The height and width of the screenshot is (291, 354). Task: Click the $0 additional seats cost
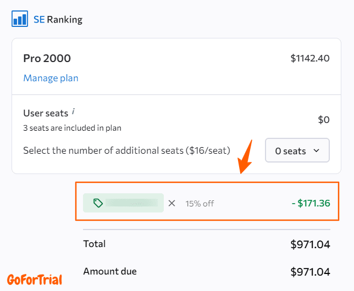[324, 120]
